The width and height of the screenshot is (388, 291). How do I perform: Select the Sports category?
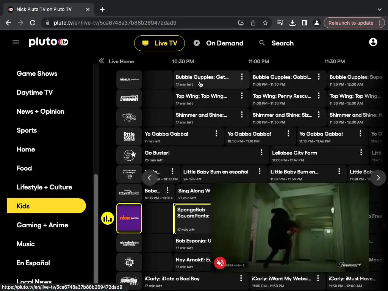27,130
